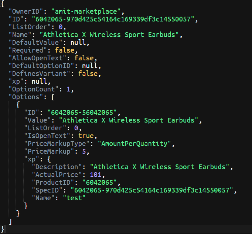Click the top-level "ID" value string
252x234 pixels.
pyautogui.click(x=113, y=19)
